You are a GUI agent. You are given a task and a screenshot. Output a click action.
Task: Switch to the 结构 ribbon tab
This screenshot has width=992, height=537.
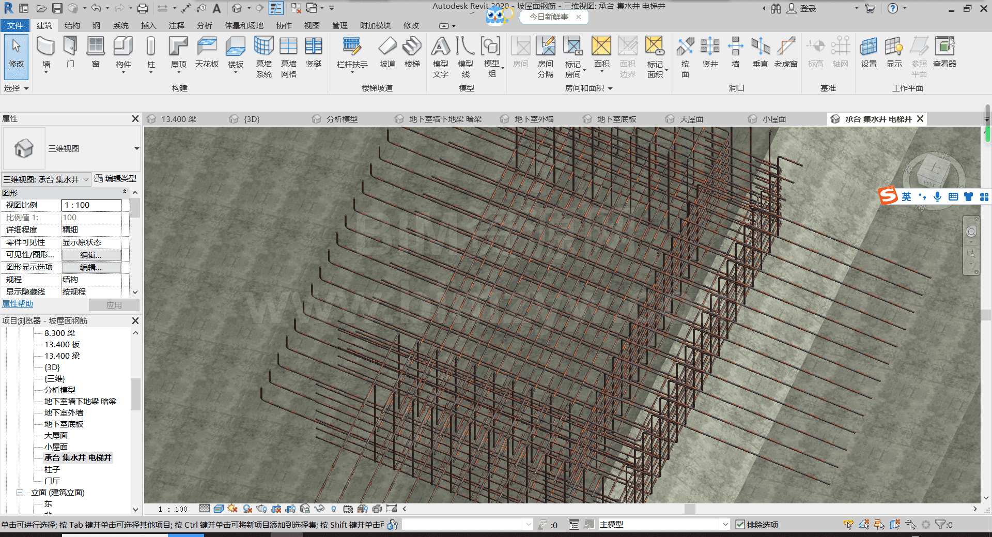coord(72,25)
